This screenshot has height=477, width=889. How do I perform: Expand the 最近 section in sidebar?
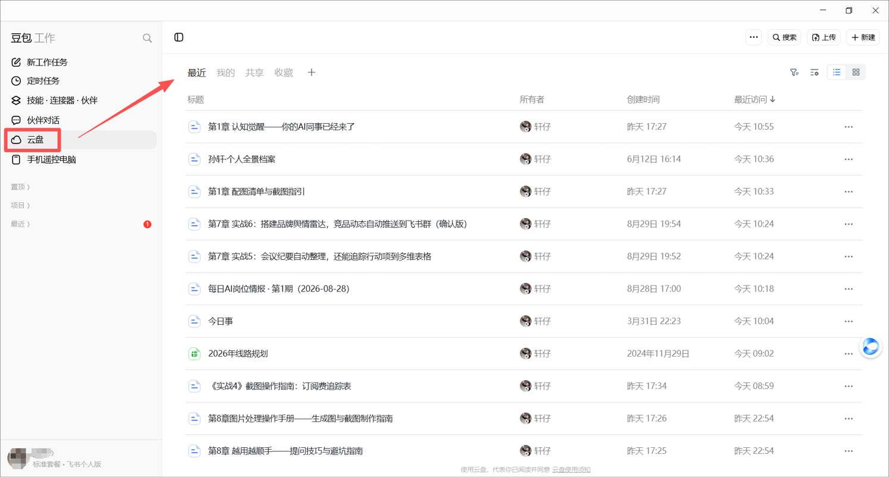pos(20,224)
